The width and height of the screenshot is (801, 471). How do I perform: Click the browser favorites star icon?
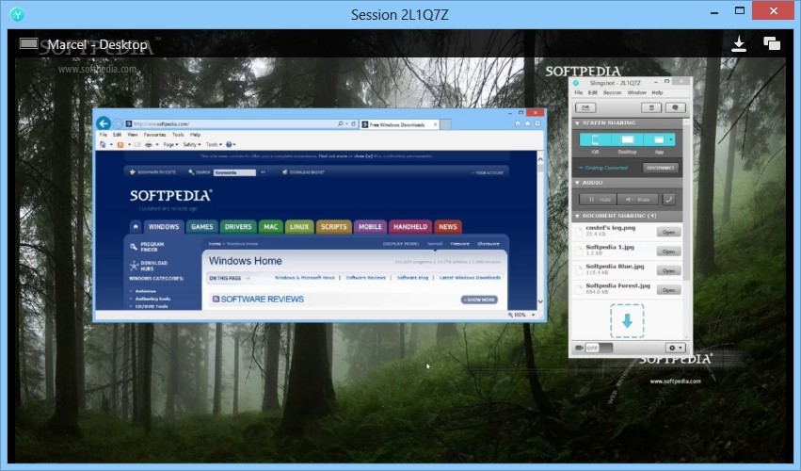[x=528, y=123]
